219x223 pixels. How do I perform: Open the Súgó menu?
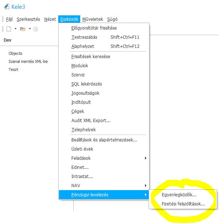click(x=112, y=19)
